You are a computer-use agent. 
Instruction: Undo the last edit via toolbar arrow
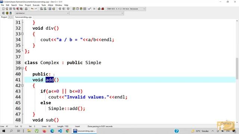(x=32, y=9)
